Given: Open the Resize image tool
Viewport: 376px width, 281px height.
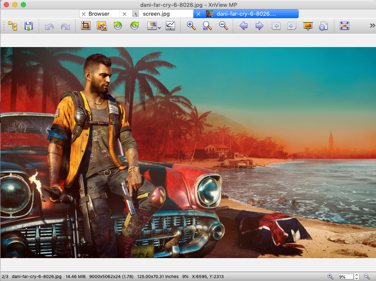Looking at the screenshot, I should pyautogui.click(x=102, y=25).
